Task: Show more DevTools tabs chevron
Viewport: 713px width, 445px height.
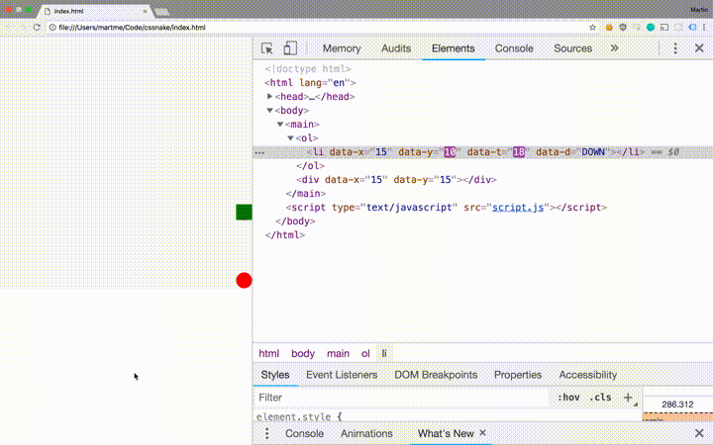Action: click(614, 48)
